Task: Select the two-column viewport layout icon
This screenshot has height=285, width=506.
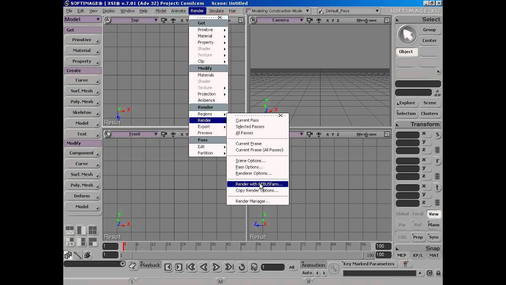Action: (81, 230)
